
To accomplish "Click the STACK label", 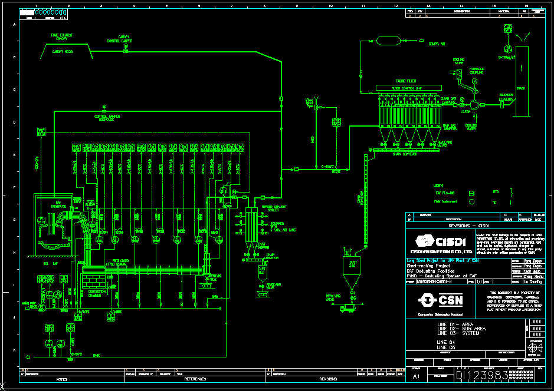I will (521, 88).
